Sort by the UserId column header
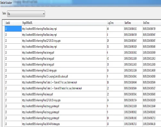161x127 pixels. (x=13, y=23)
